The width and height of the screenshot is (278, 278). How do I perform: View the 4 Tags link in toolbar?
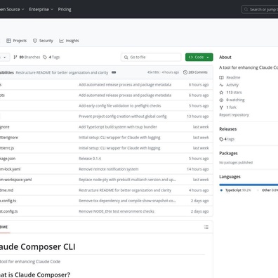(51, 57)
